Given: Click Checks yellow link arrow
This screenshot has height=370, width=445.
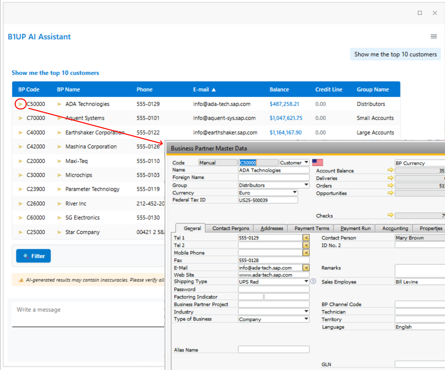Looking at the screenshot, I should point(390,215).
